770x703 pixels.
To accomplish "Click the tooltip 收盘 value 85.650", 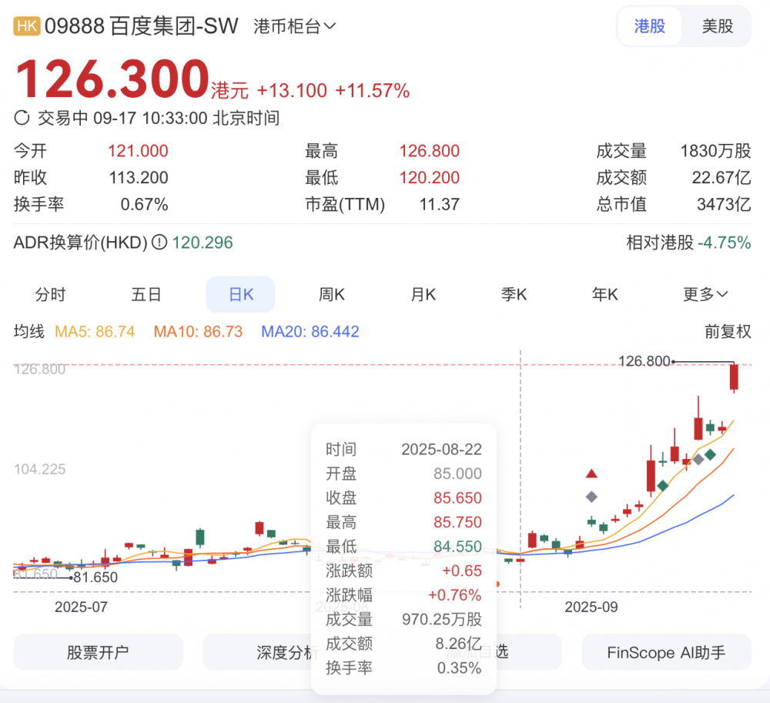I will coord(457,497).
